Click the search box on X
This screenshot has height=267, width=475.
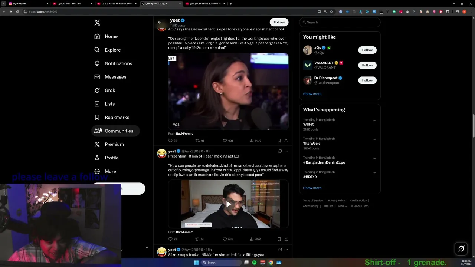(x=340, y=22)
